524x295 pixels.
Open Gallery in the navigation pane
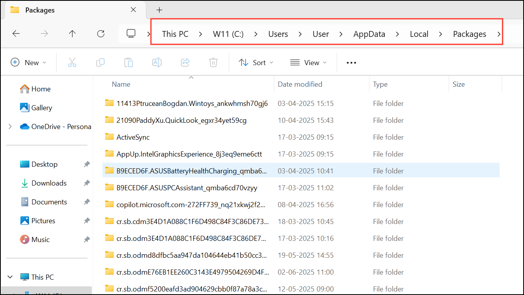click(36, 108)
